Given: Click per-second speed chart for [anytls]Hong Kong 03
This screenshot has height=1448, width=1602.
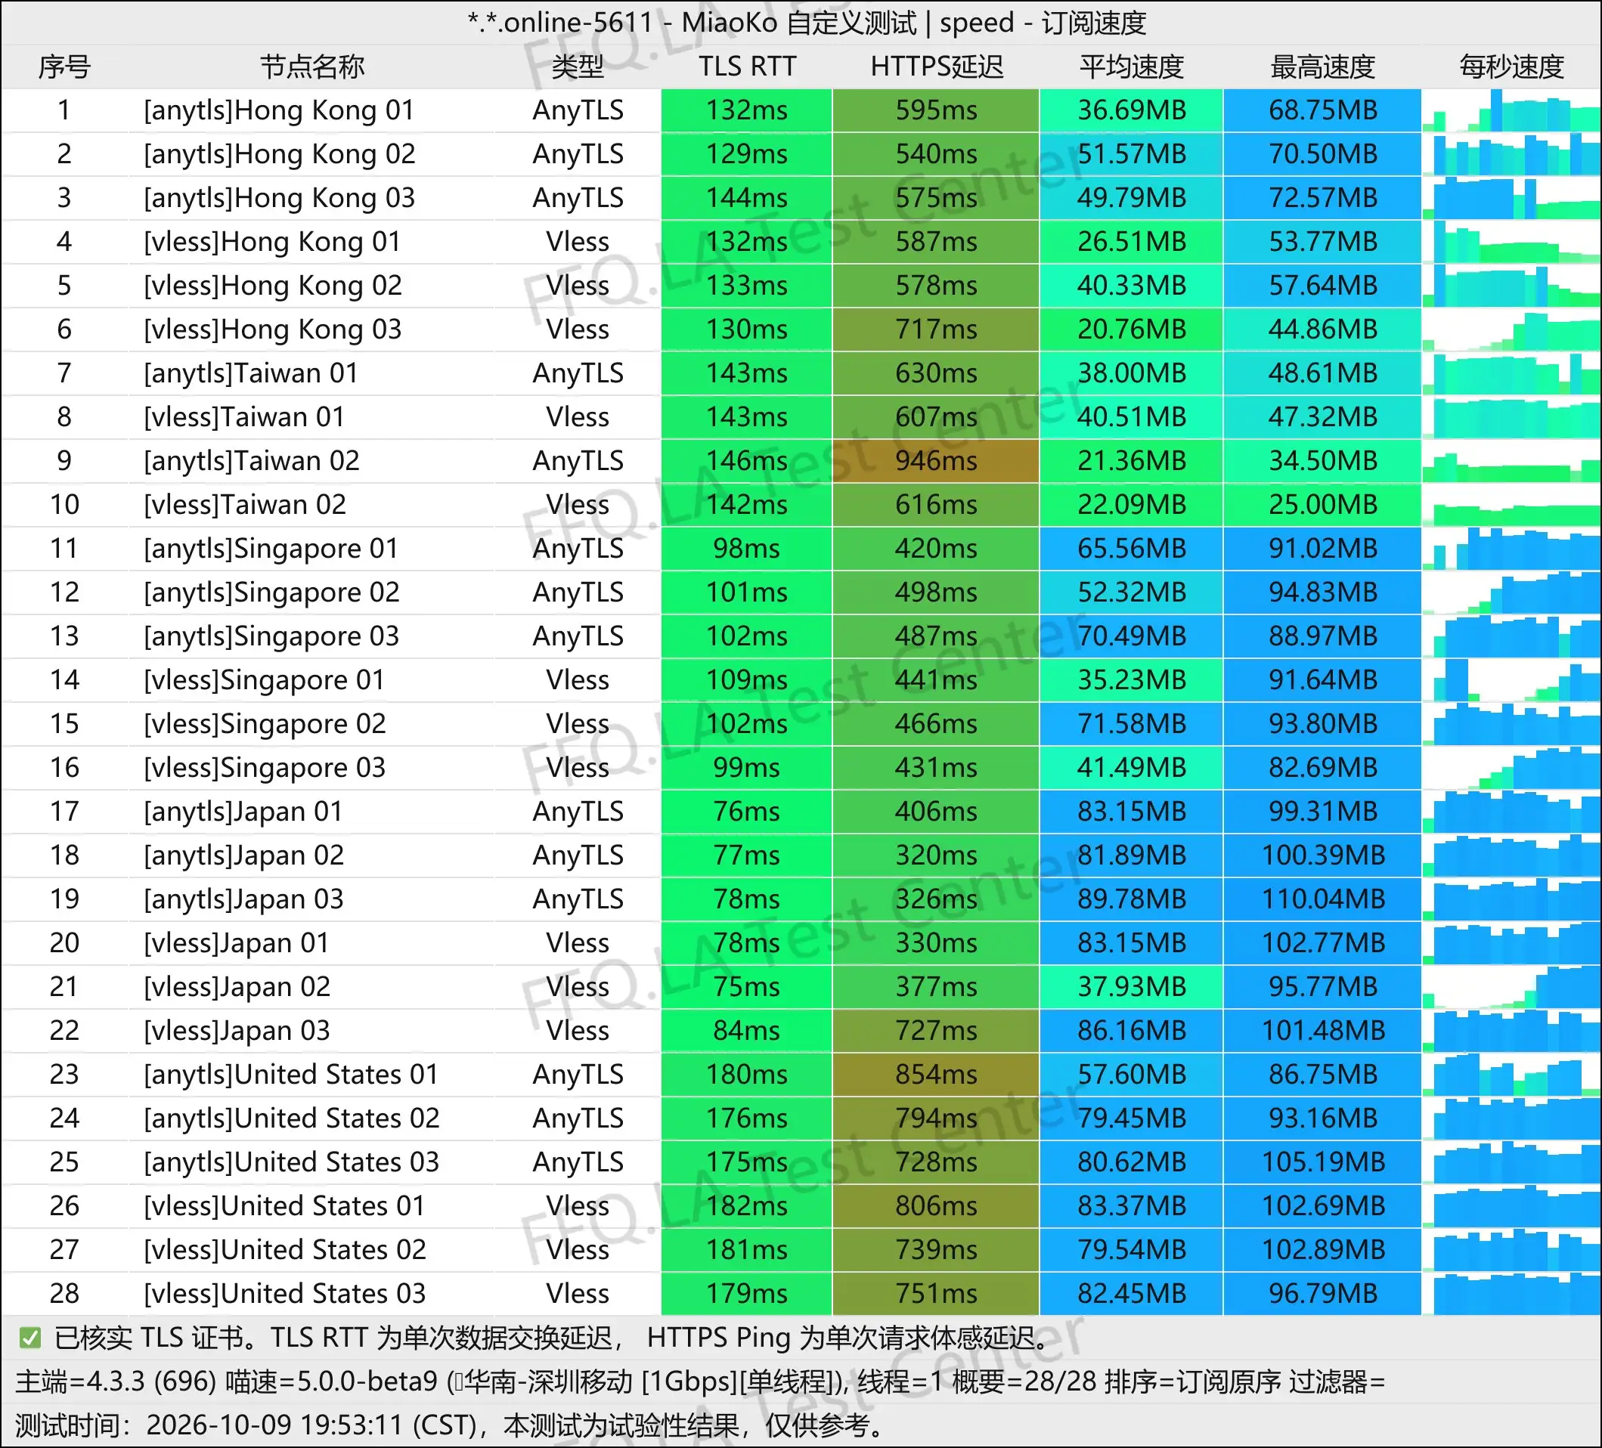Looking at the screenshot, I should pyautogui.click(x=1511, y=198).
